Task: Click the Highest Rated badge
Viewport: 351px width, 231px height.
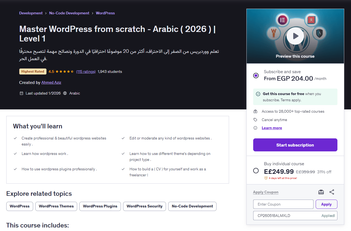Action: [x=33, y=71]
